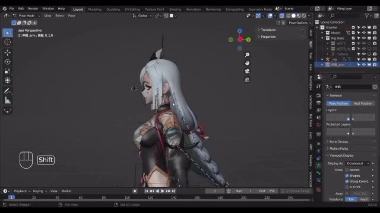The width and height of the screenshot is (380, 213).
Task: Open the Playback popover
Action: coord(22,191)
